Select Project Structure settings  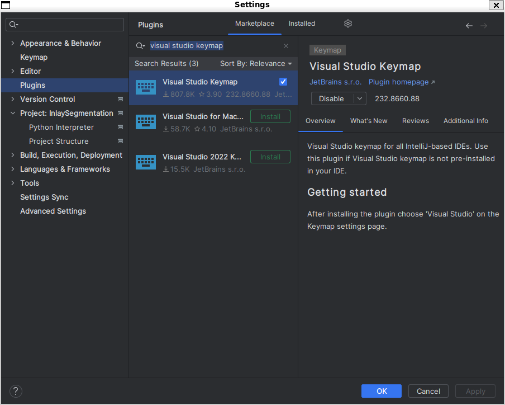[x=59, y=141]
